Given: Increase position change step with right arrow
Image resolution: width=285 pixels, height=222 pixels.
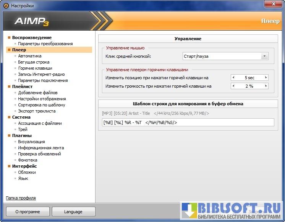Looking at the screenshot, I should 266,78.
